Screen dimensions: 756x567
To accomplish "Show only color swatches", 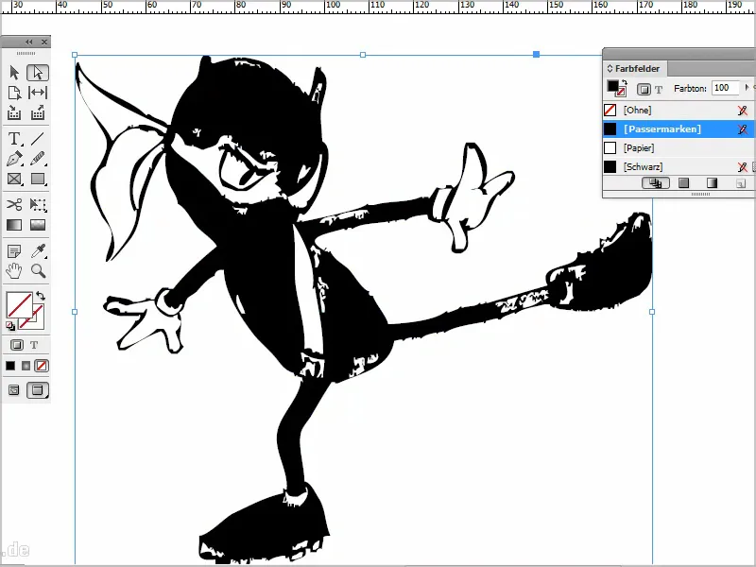I will 683,182.
